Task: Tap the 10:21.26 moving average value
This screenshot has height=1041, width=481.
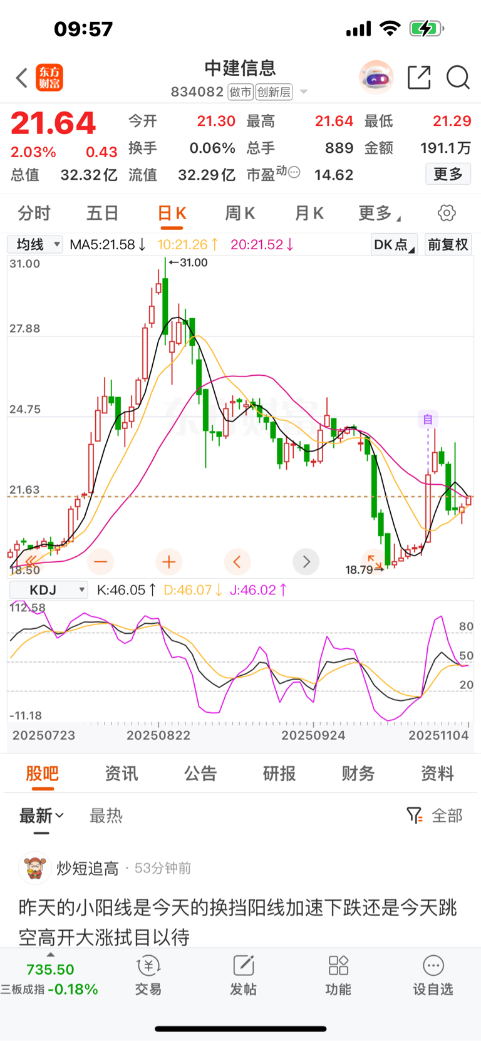Action: tap(188, 244)
